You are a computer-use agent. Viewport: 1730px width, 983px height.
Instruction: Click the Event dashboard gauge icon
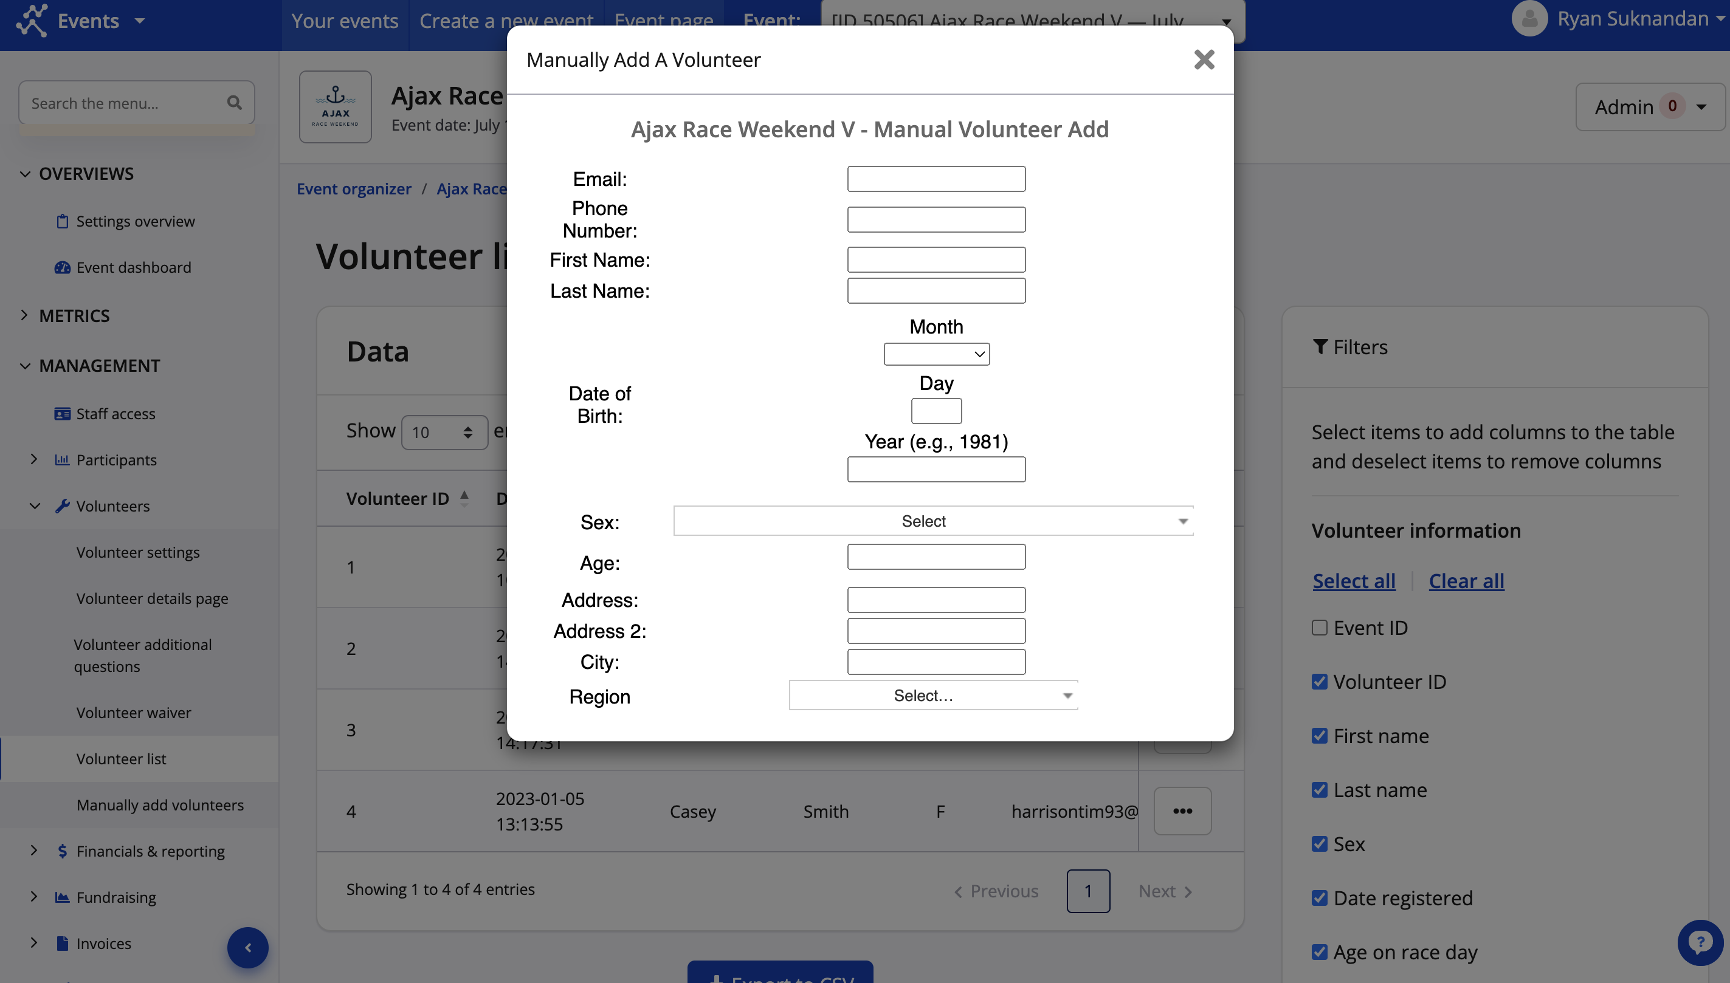tap(62, 267)
